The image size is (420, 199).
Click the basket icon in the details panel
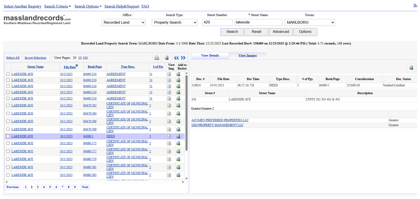pyautogui.click(x=411, y=68)
